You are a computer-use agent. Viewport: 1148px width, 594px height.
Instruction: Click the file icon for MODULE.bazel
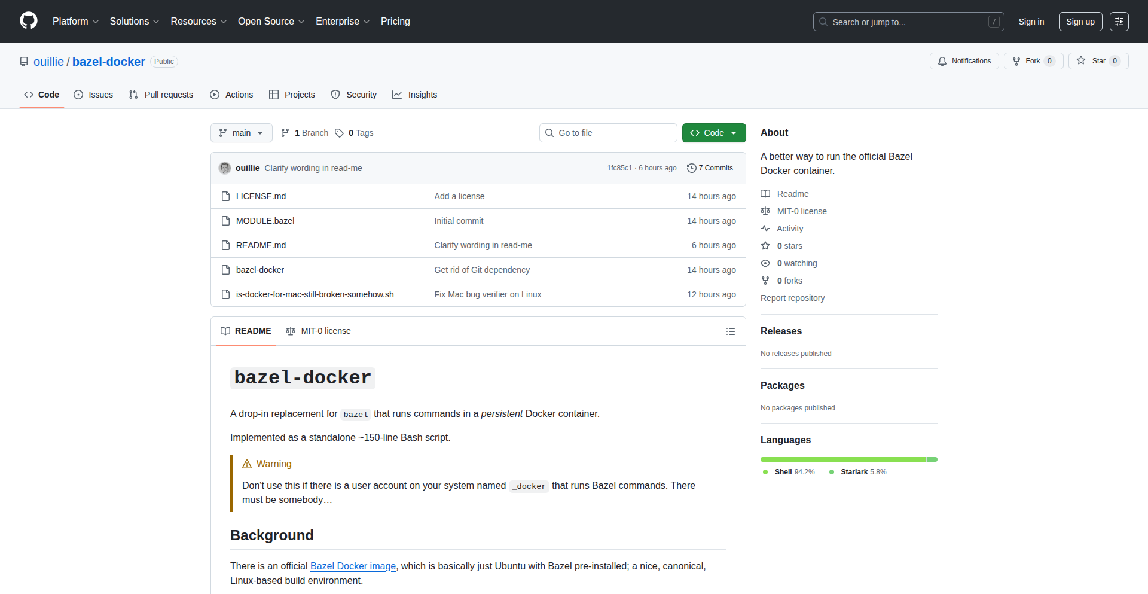coord(225,221)
